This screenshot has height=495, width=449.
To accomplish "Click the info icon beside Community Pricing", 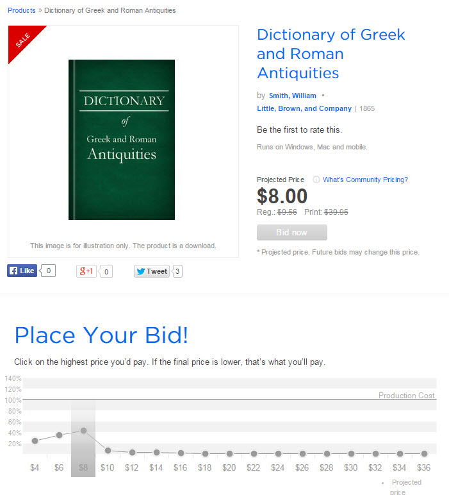I will (316, 180).
